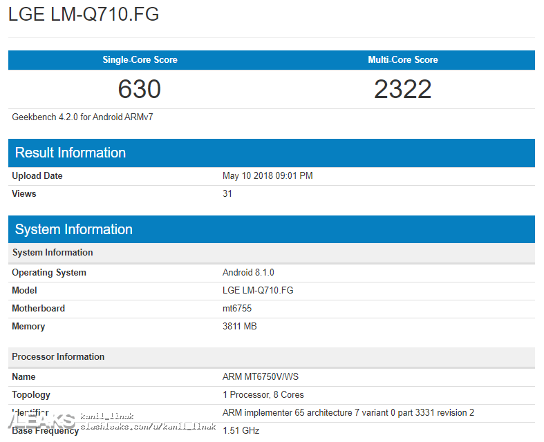Screen dimensions: 544x442
Task: Click the views count 31
Action: tap(227, 194)
